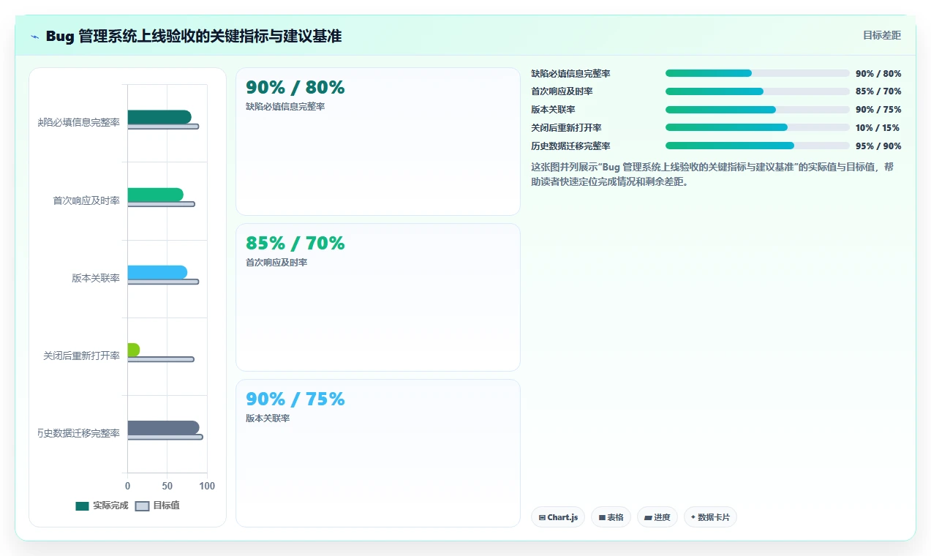Click the 历史数据迁移完整率 label in progress list
Screen dimensions: 931x556
tap(570, 146)
